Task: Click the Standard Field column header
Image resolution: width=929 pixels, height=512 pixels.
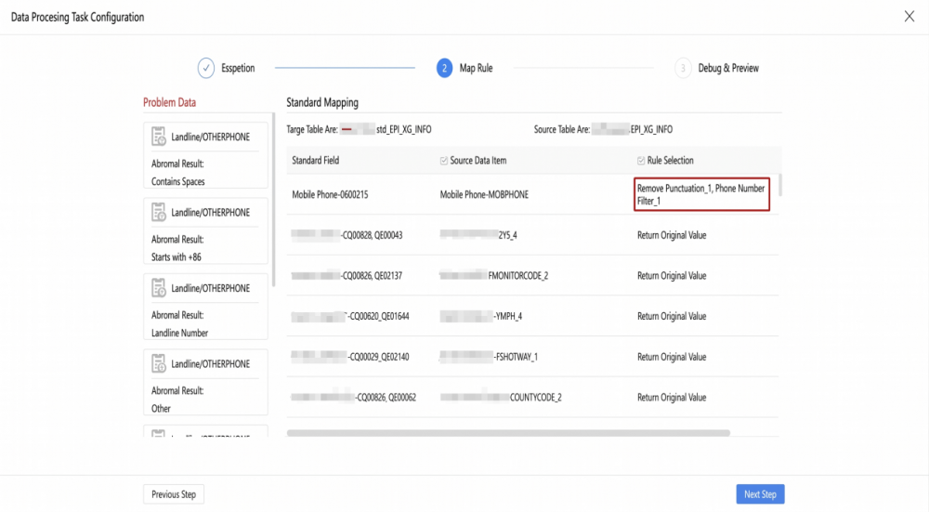Action: click(315, 161)
